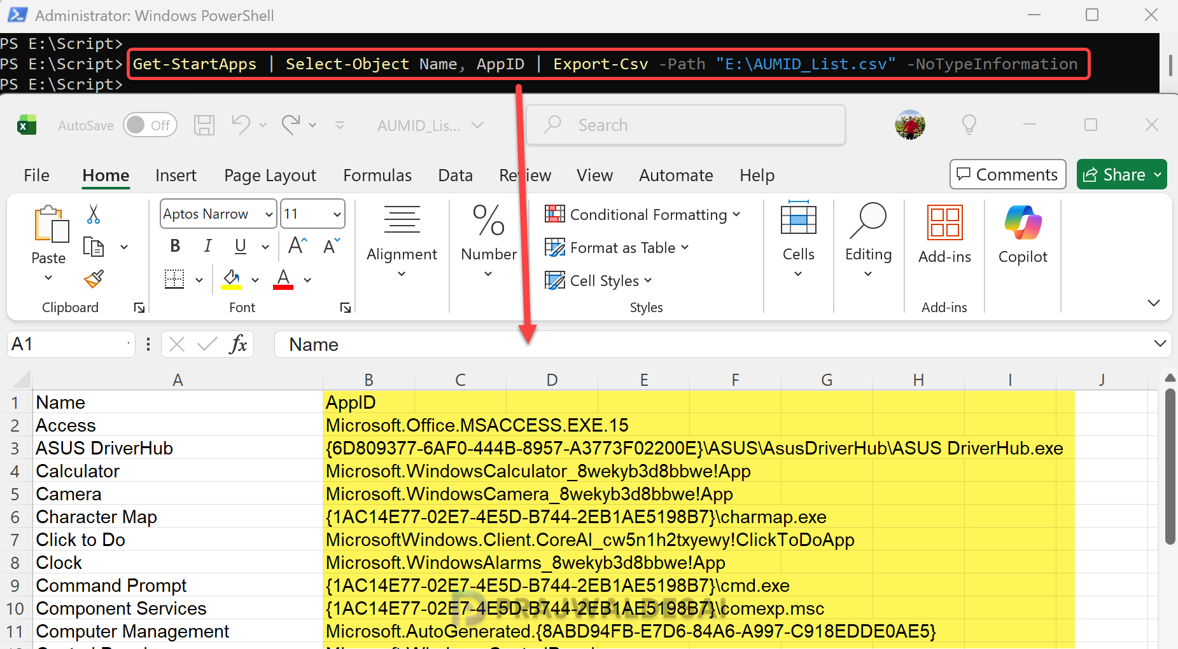Click the Search box in Excel title bar

pyautogui.click(x=686, y=125)
